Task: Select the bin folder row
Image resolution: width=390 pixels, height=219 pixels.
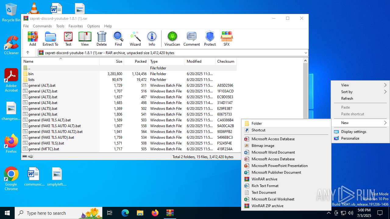Action: pos(129,74)
